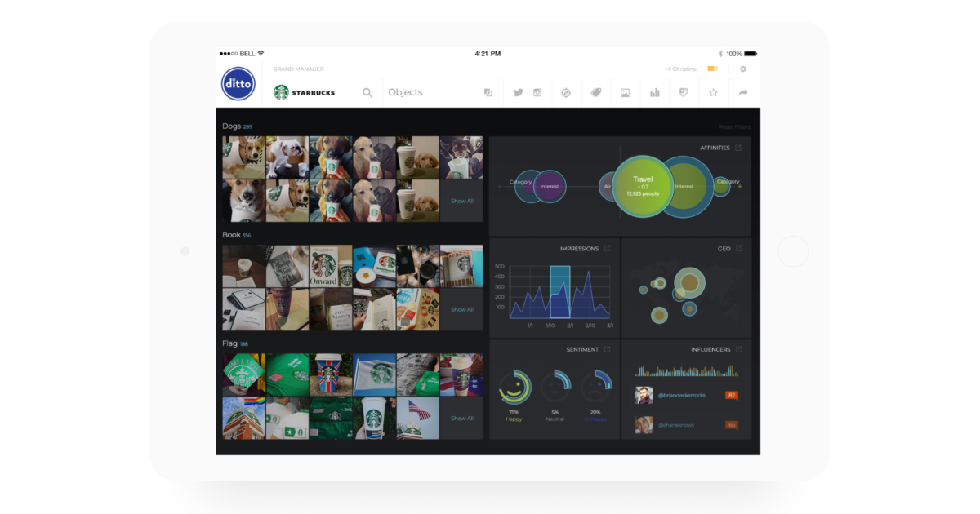This screenshot has height=514, width=980.
Task: Click the share arrow icon
Action: click(x=742, y=92)
